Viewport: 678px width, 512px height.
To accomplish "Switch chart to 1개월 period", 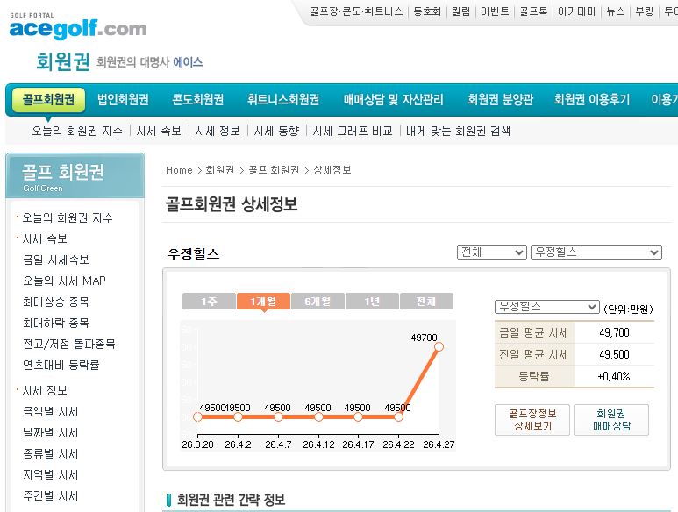I will pyautogui.click(x=263, y=302).
